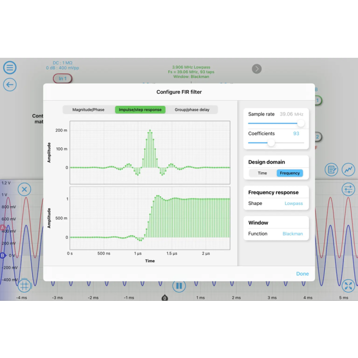Screen dimensions: 358x358
Task: Pause the oscilloscope acquisition
Action: [x=178, y=286]
